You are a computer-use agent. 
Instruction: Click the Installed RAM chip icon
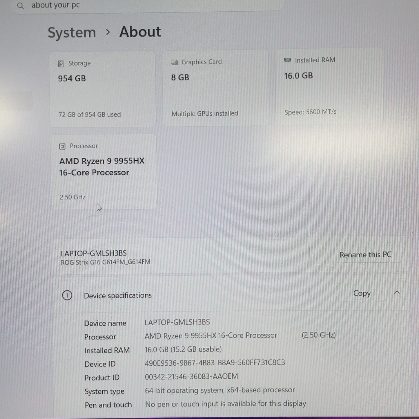pos(288,60)
